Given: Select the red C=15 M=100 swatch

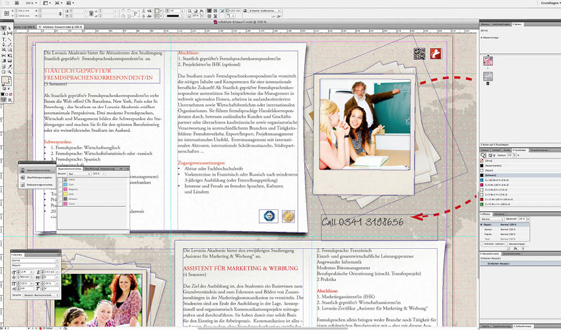Looking at the screenshot, I should coord(520,199).
